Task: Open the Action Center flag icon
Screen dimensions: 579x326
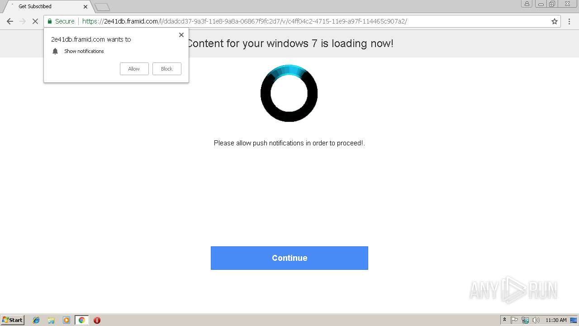Action: [514, 320]
